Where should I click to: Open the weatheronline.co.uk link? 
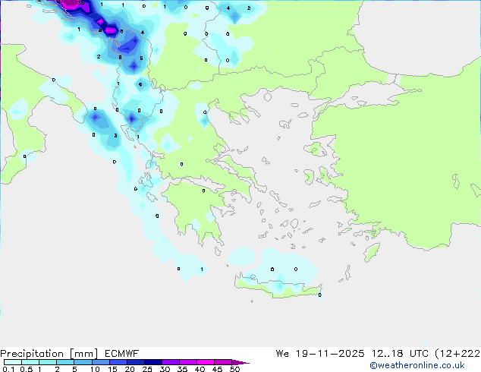pos(417,365)
